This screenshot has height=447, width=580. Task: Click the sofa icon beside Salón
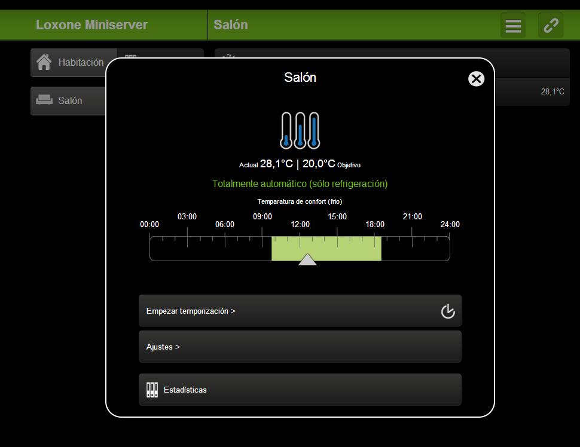tap(44, 100)
